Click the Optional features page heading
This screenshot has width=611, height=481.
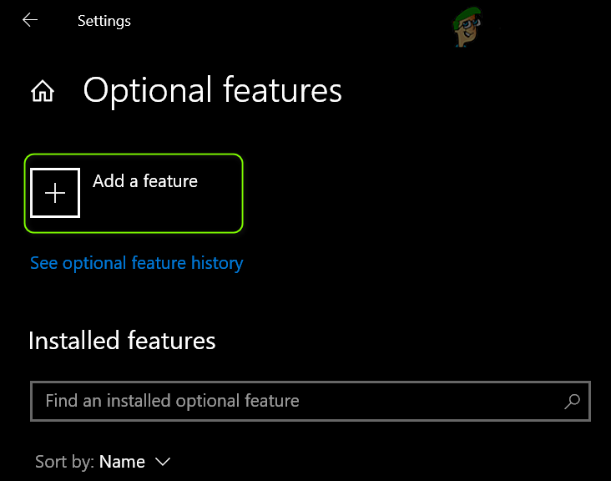point(212,90)
